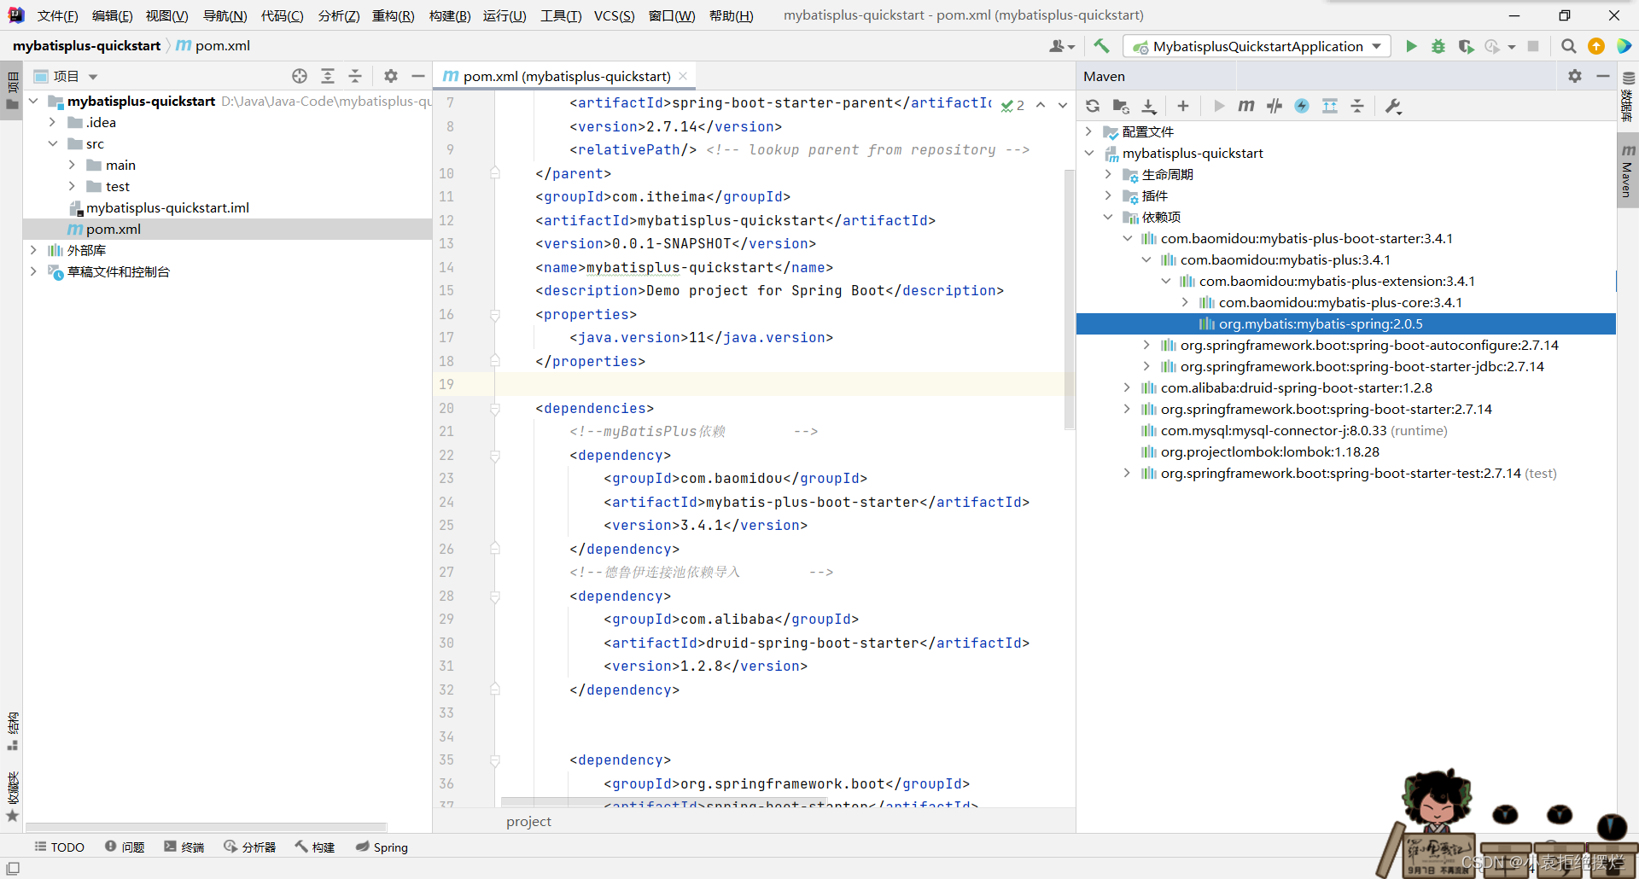Select org.projectlombok:lombok:1.18.28 dependency
Screen dimensions: 1639x879
[1269, 451]
